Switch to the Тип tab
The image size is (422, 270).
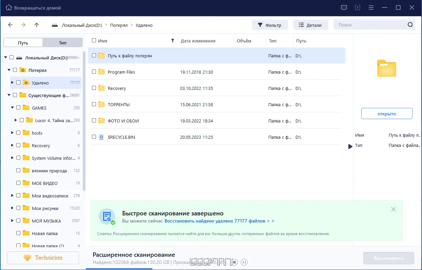click(62, 42)
